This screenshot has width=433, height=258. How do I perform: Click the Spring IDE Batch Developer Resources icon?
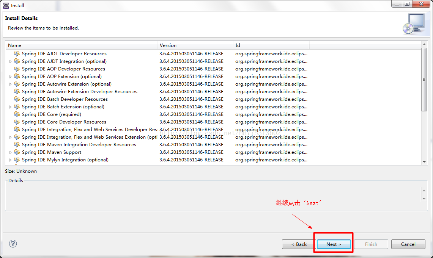17,99
